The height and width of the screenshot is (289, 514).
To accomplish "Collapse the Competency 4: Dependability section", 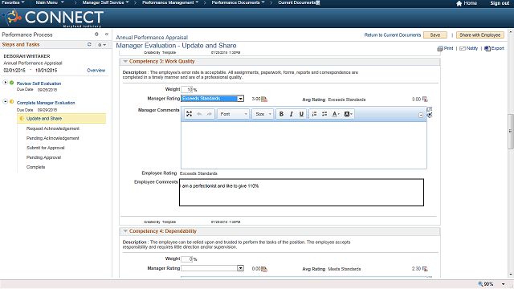I will click(x=125, y=231).
